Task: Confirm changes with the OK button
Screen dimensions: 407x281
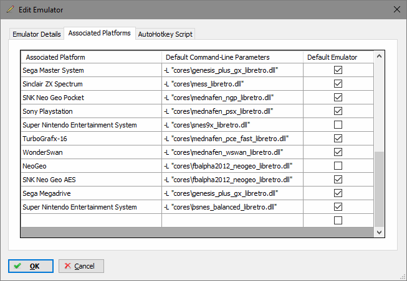Action: (31, 266)
